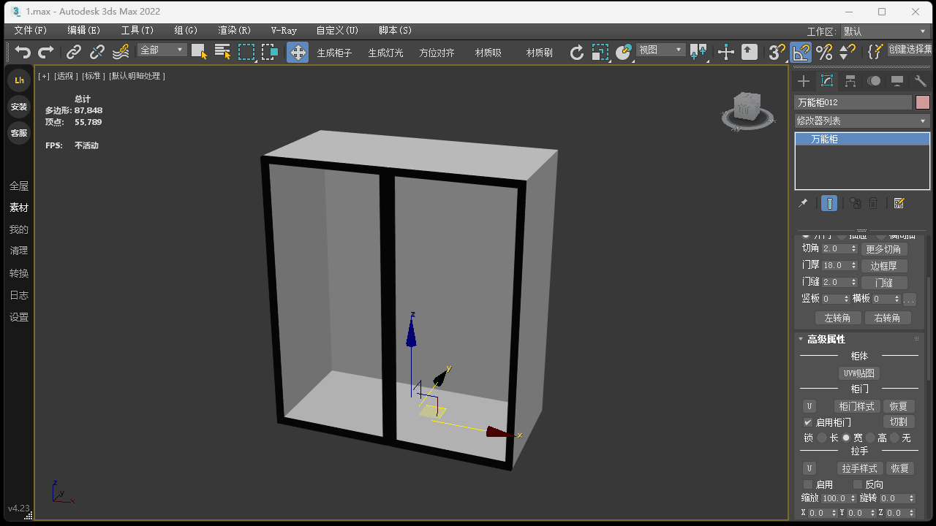Open the object color swatch
The height and width of the screenshot is (526, 936).
tap(923, 102)
